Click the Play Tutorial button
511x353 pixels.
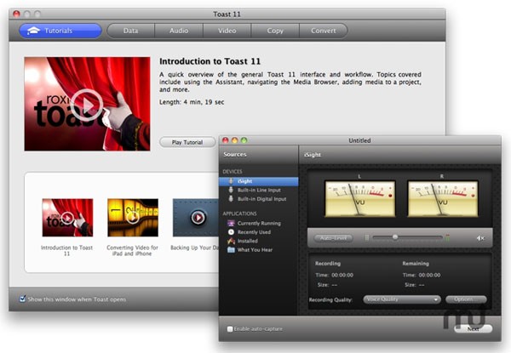pyautogui.click(x=187, y=142)
